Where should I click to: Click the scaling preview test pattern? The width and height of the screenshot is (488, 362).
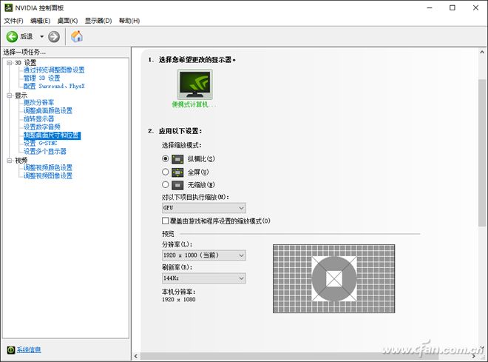click(334, 278)
